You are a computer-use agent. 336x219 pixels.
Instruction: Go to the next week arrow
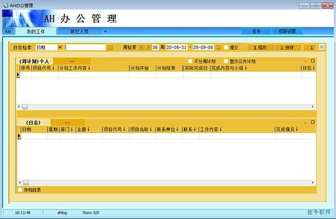click(148, 48)
